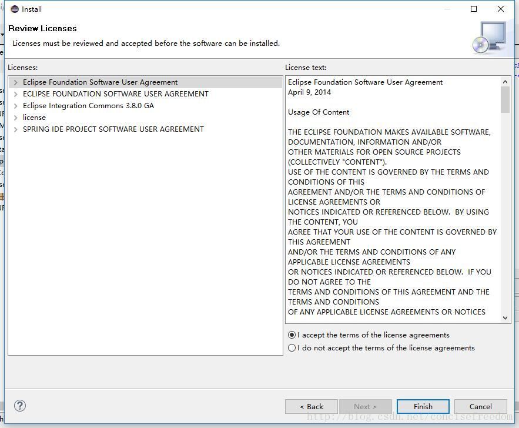Click inside the license text area
The height and width of the screenshot is (428, 519).
click(393, 200)
